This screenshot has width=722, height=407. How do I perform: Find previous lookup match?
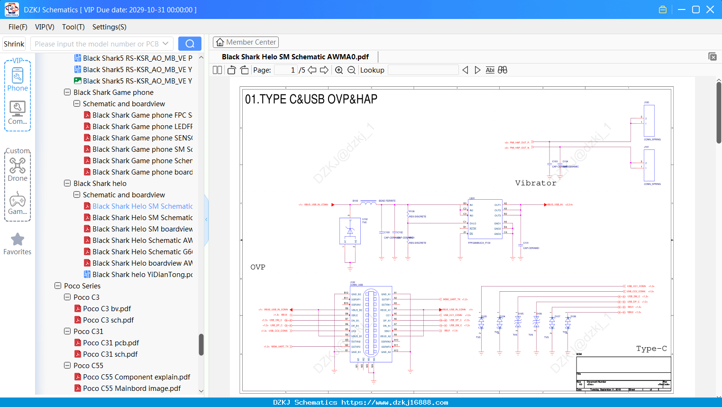(x=465, y=70)
